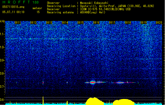This screenshot has height=105, width=165.
Task: Click the 0.9 kHz axis tick label
Action: [2, 60]
